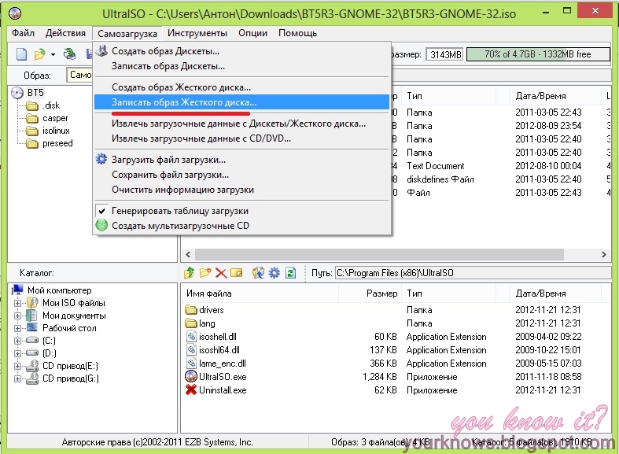Minimize the UltraISO window
Image resolution: width=619 pixels, height=454 pixels.
click(x=546, y=13)
